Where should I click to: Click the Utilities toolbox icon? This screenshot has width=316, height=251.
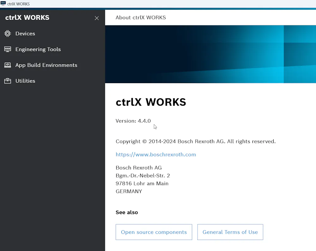point(8,81)
